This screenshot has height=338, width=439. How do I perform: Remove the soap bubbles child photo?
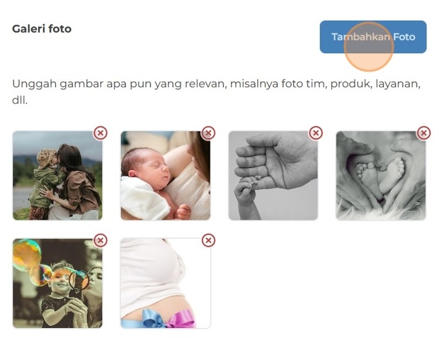point(101,240)
